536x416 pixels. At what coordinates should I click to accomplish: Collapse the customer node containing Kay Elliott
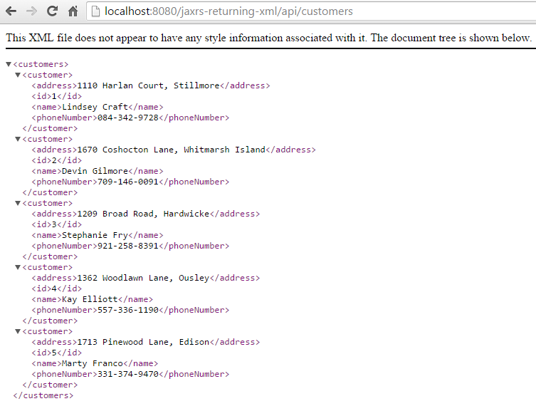coord(18,267)
